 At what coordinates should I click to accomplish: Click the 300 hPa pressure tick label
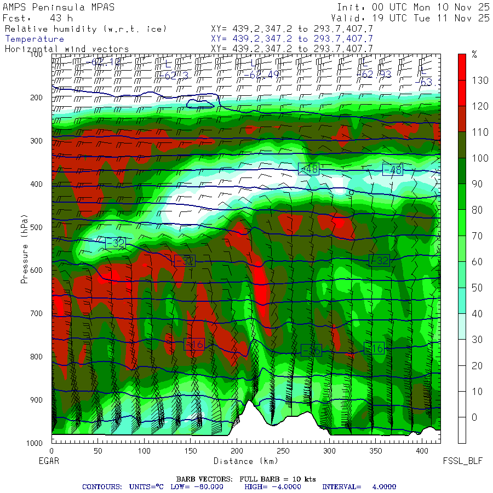point(36,141)
